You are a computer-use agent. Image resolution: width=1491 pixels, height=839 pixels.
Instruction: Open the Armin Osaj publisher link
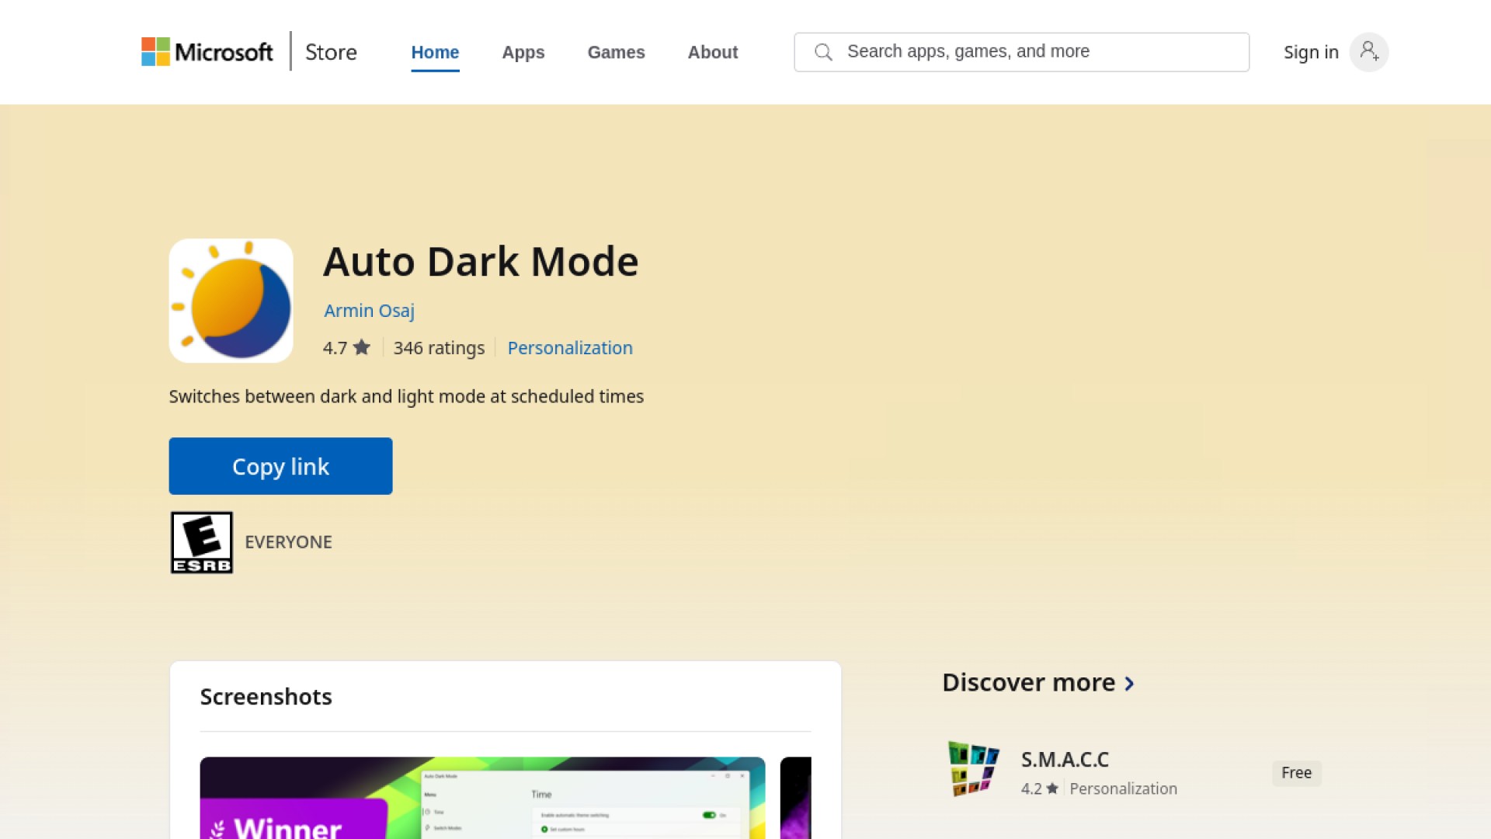click(x=369, y=311)
